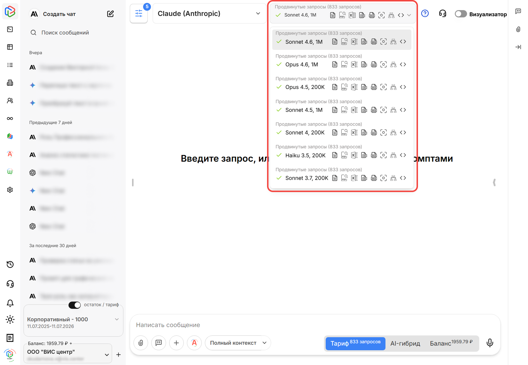
Task: Click the notifications bell icon in sidebar
Action: (10, 303)
